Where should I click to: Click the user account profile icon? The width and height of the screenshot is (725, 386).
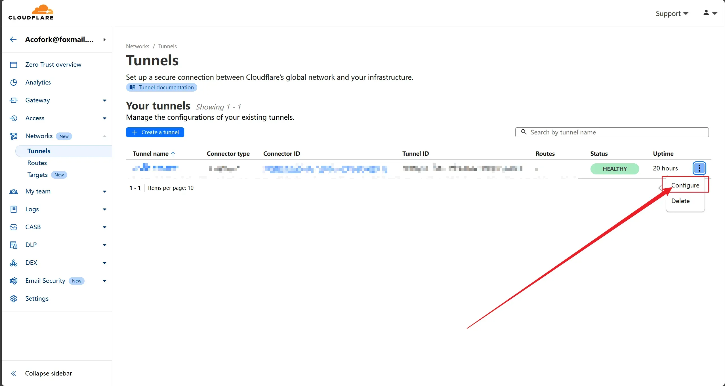point(706,13)
